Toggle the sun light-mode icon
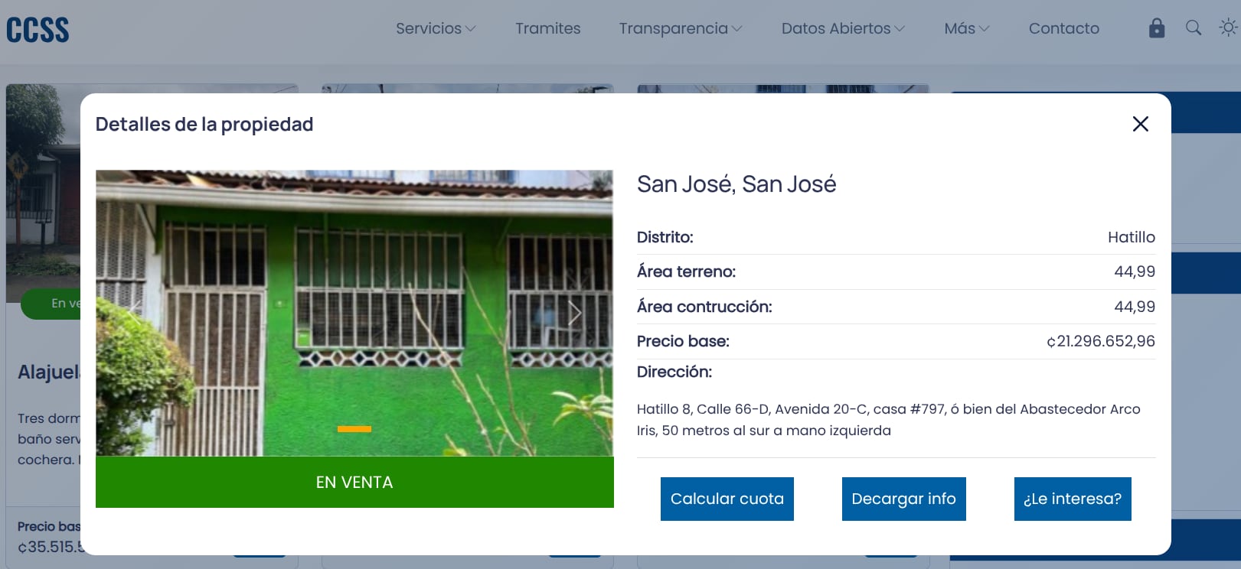This screenshot has width=1241, height=569. tap(1228, 28)
